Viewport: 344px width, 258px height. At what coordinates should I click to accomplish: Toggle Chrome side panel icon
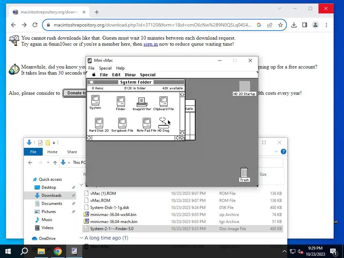tap(304, 25)
